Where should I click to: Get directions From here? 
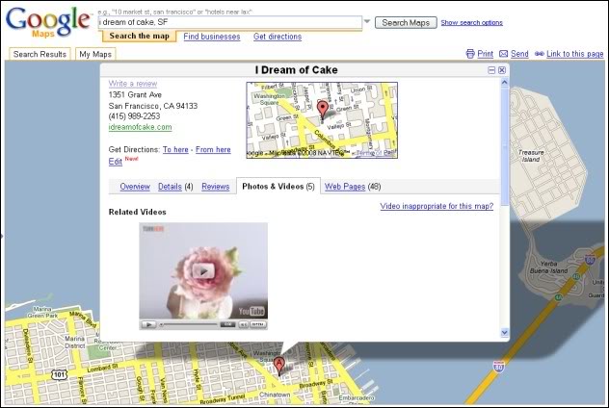pos(213,150)
